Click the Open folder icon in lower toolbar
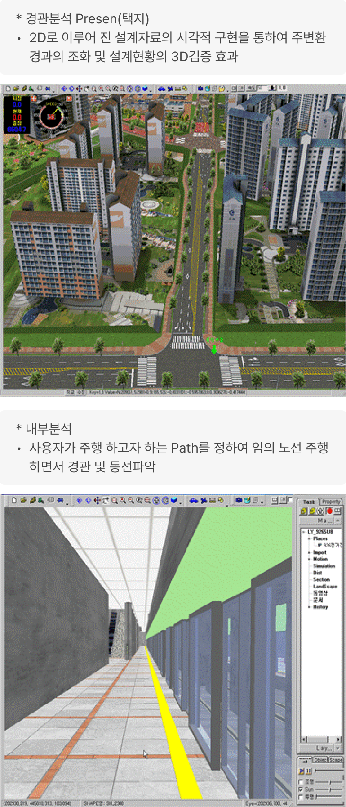346x807 pixels. [23, 500]
